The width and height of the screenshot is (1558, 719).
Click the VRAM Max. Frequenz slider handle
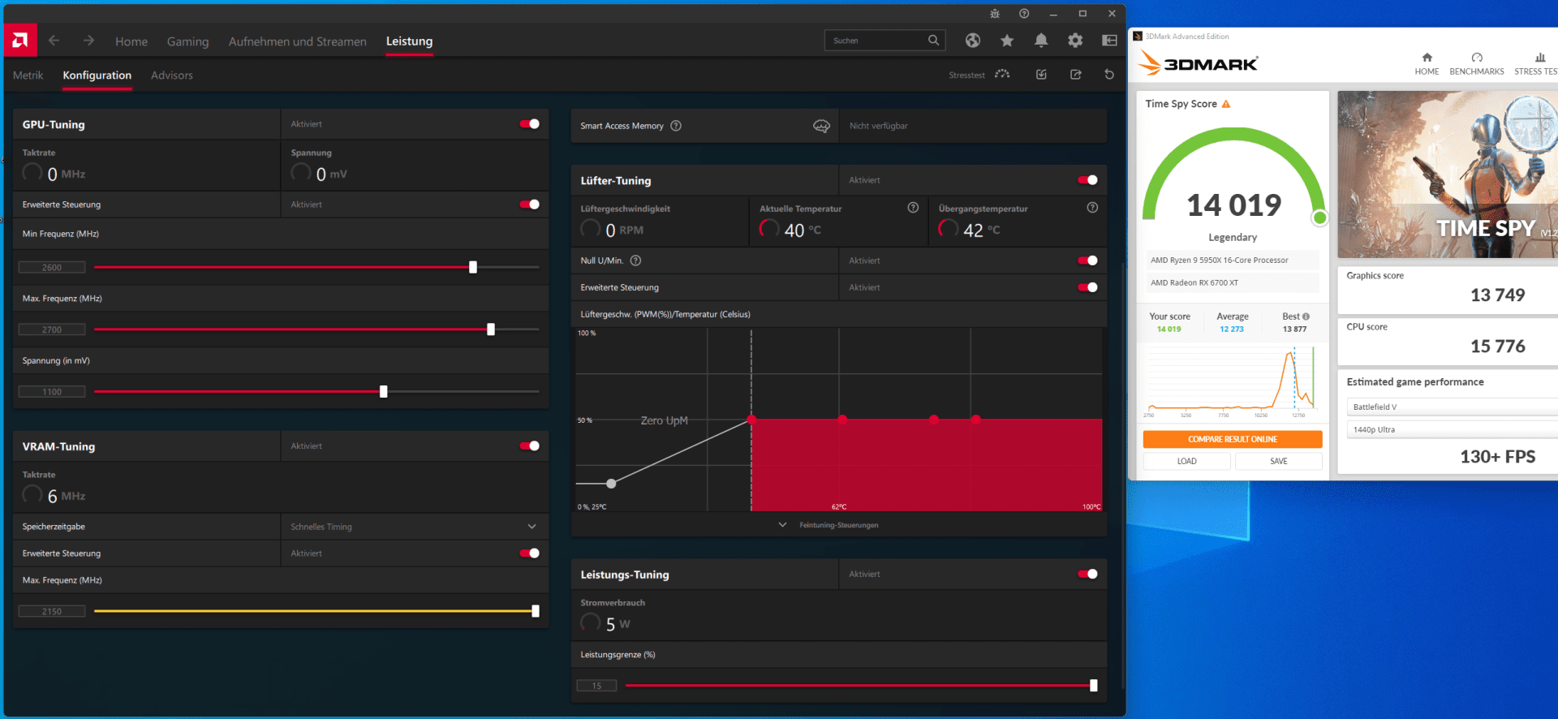pyautogui.click(x=536, y=611)
